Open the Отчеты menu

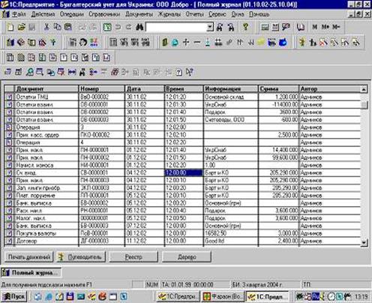click(x=194, y=14)
